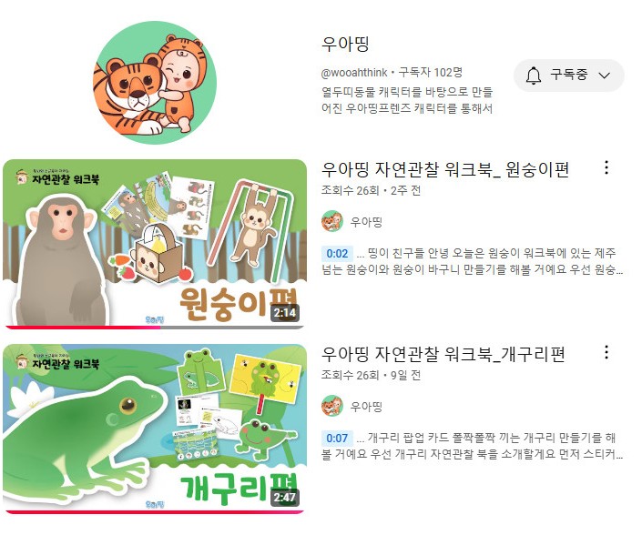Jump to the 0:02 timestamp
The width and height of the screenshot is (642, 535).
point(337,254)
